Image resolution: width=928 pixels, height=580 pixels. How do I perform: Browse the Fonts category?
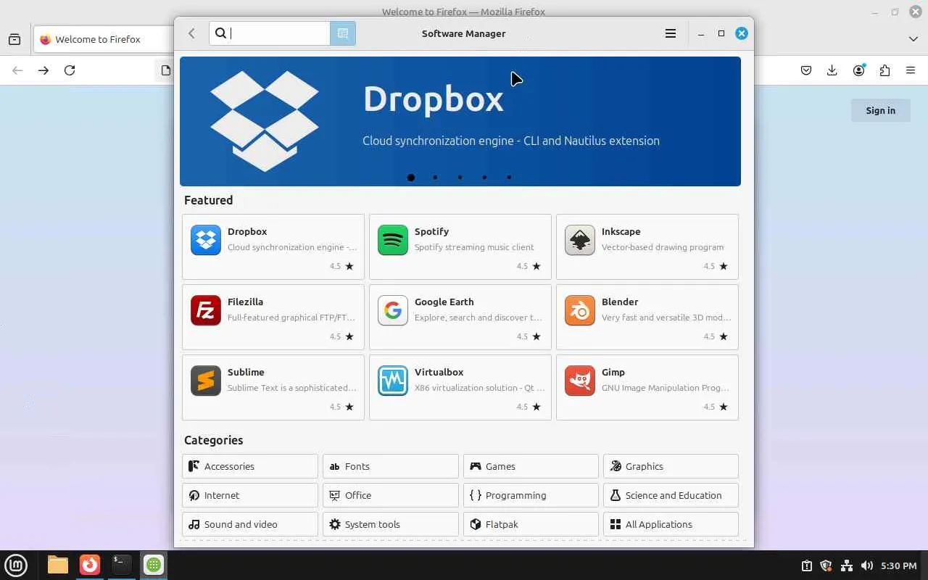point(391,466)
